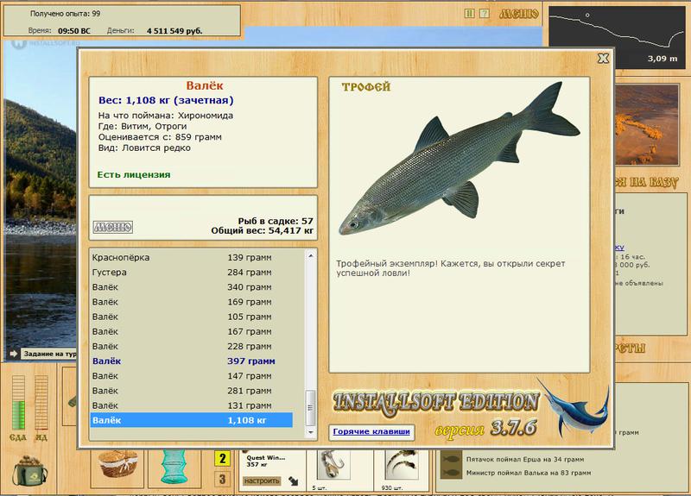
Task: Click the ТРОФЕЙ heading
Action: click(x=366, y=87)
